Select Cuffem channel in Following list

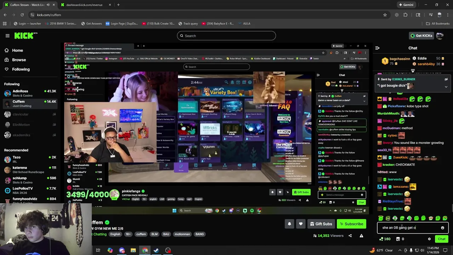(x=30, y=103)
